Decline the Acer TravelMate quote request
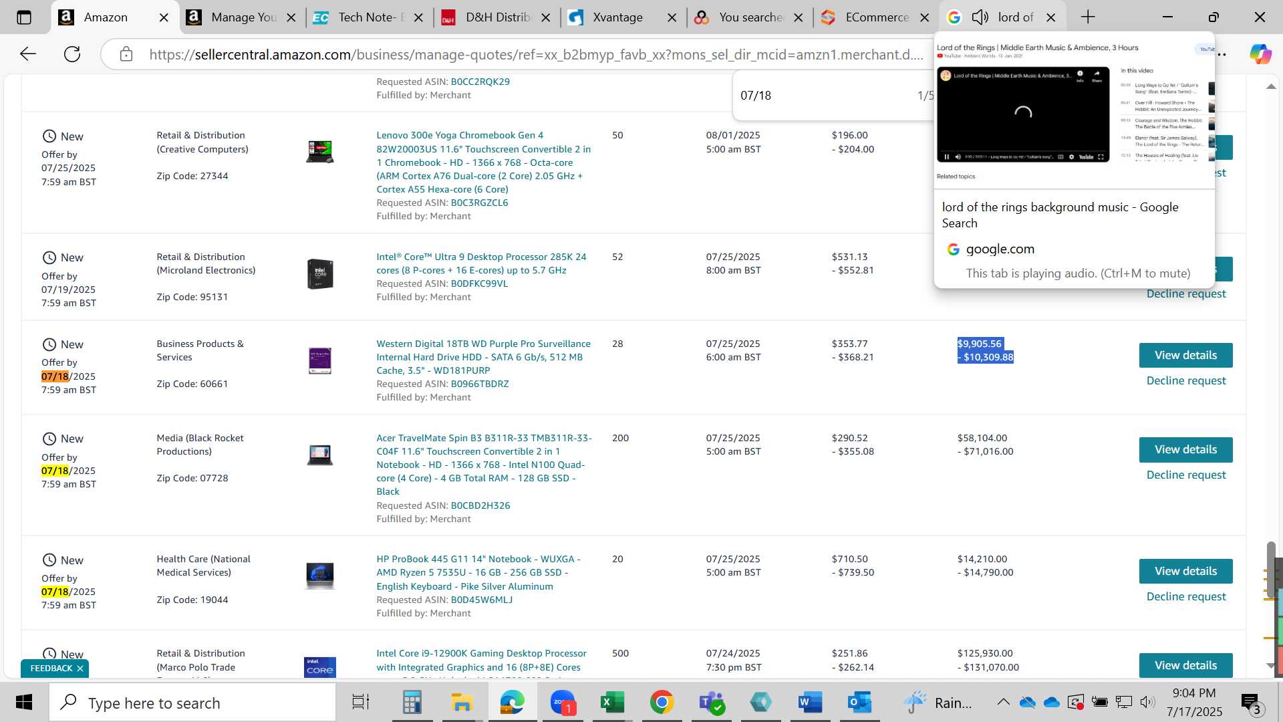This screenshot has width=1283, height=722. coord(1186,475)
